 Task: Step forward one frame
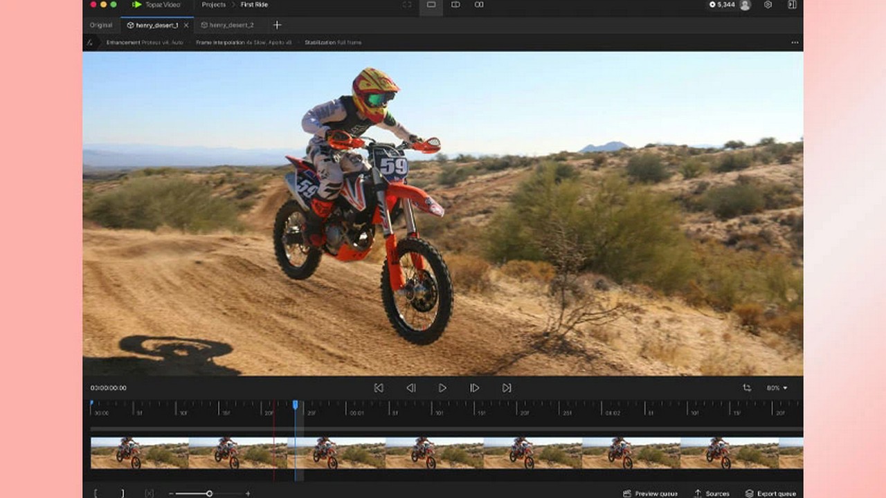[x=474, y=388]
